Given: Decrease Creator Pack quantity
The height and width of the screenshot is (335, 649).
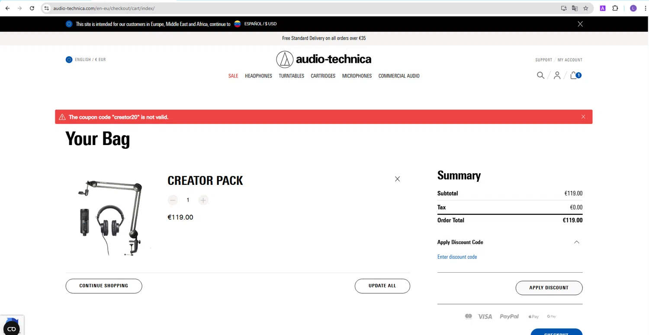Looking at the screenshot, I should point(173,200).
